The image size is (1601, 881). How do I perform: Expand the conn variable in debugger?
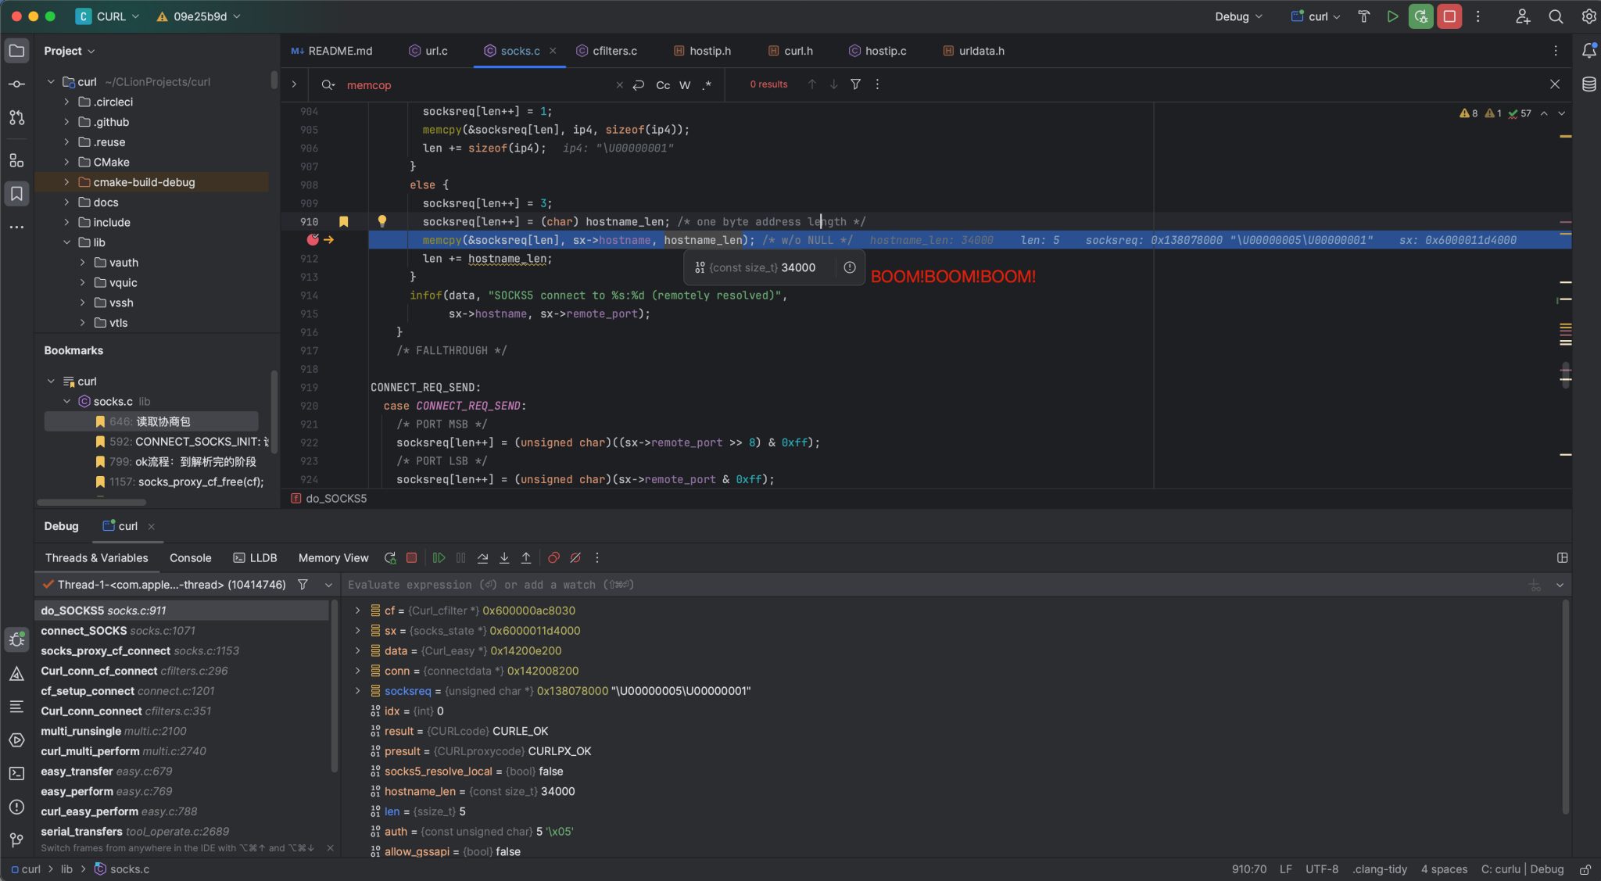pos(358,670)
